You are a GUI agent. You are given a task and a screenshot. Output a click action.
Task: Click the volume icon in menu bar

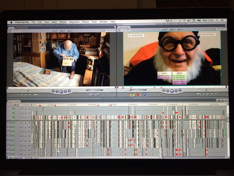pyautogui.click(x=189, y=20)
